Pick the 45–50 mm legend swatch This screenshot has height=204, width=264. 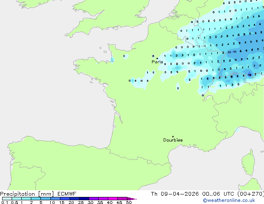[122, 199]
